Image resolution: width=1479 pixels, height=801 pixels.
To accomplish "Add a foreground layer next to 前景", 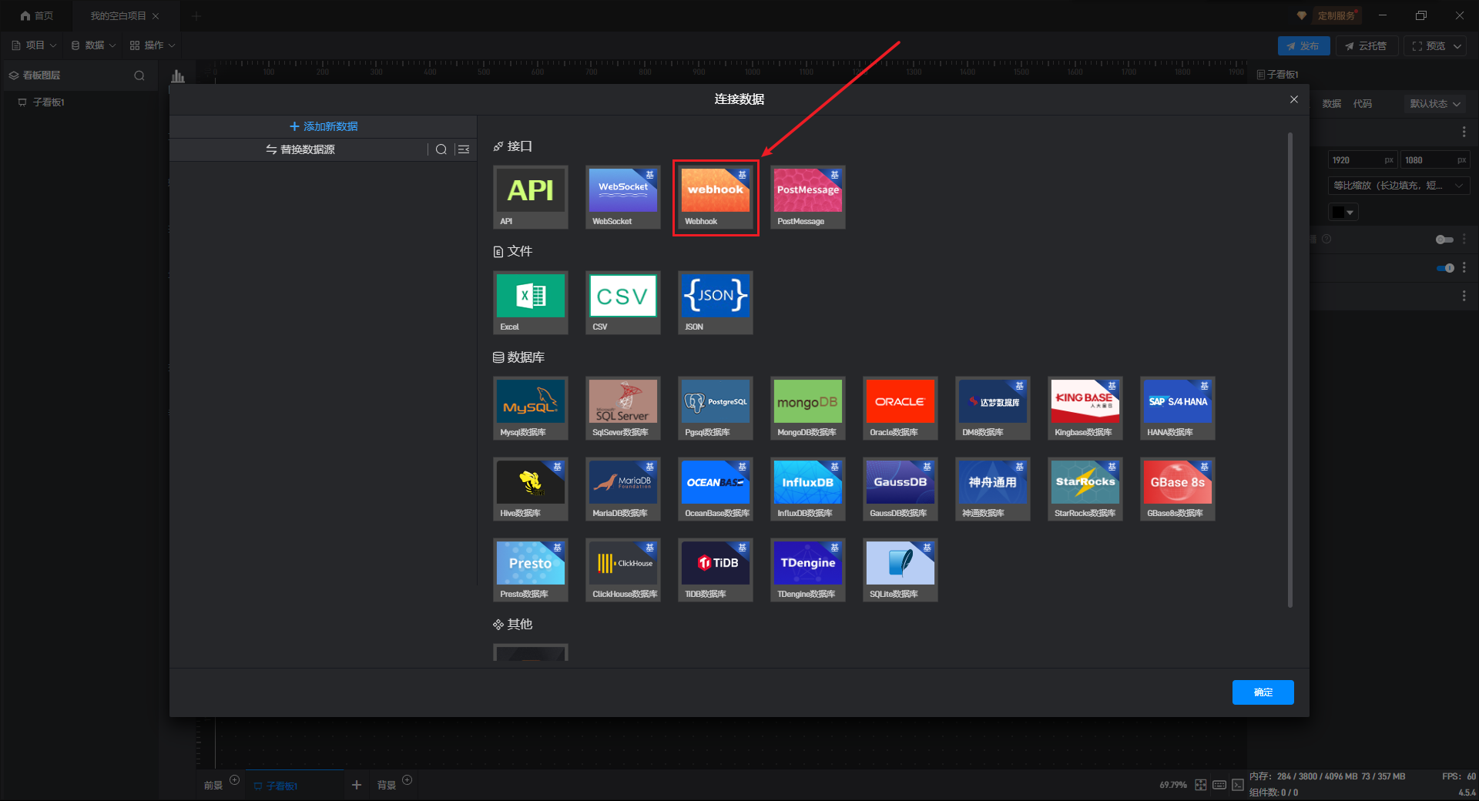I will pos(235,780).
